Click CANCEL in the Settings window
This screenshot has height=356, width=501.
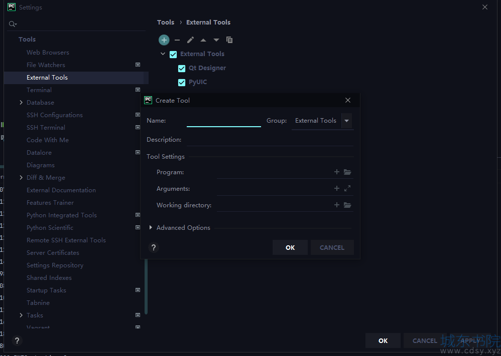(425, 340)
